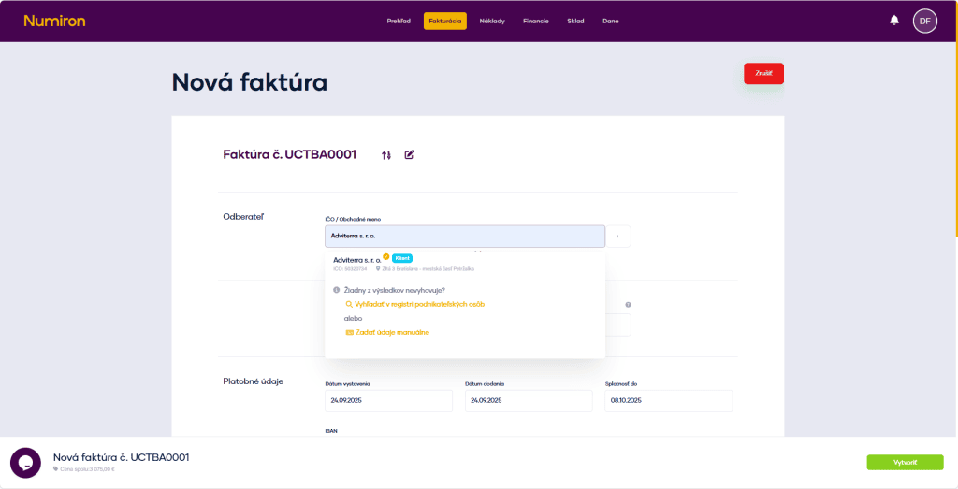Viewport: 958px width, 489px height.
Task: Open the Fakturácia menu
Action: pos(444,21)
